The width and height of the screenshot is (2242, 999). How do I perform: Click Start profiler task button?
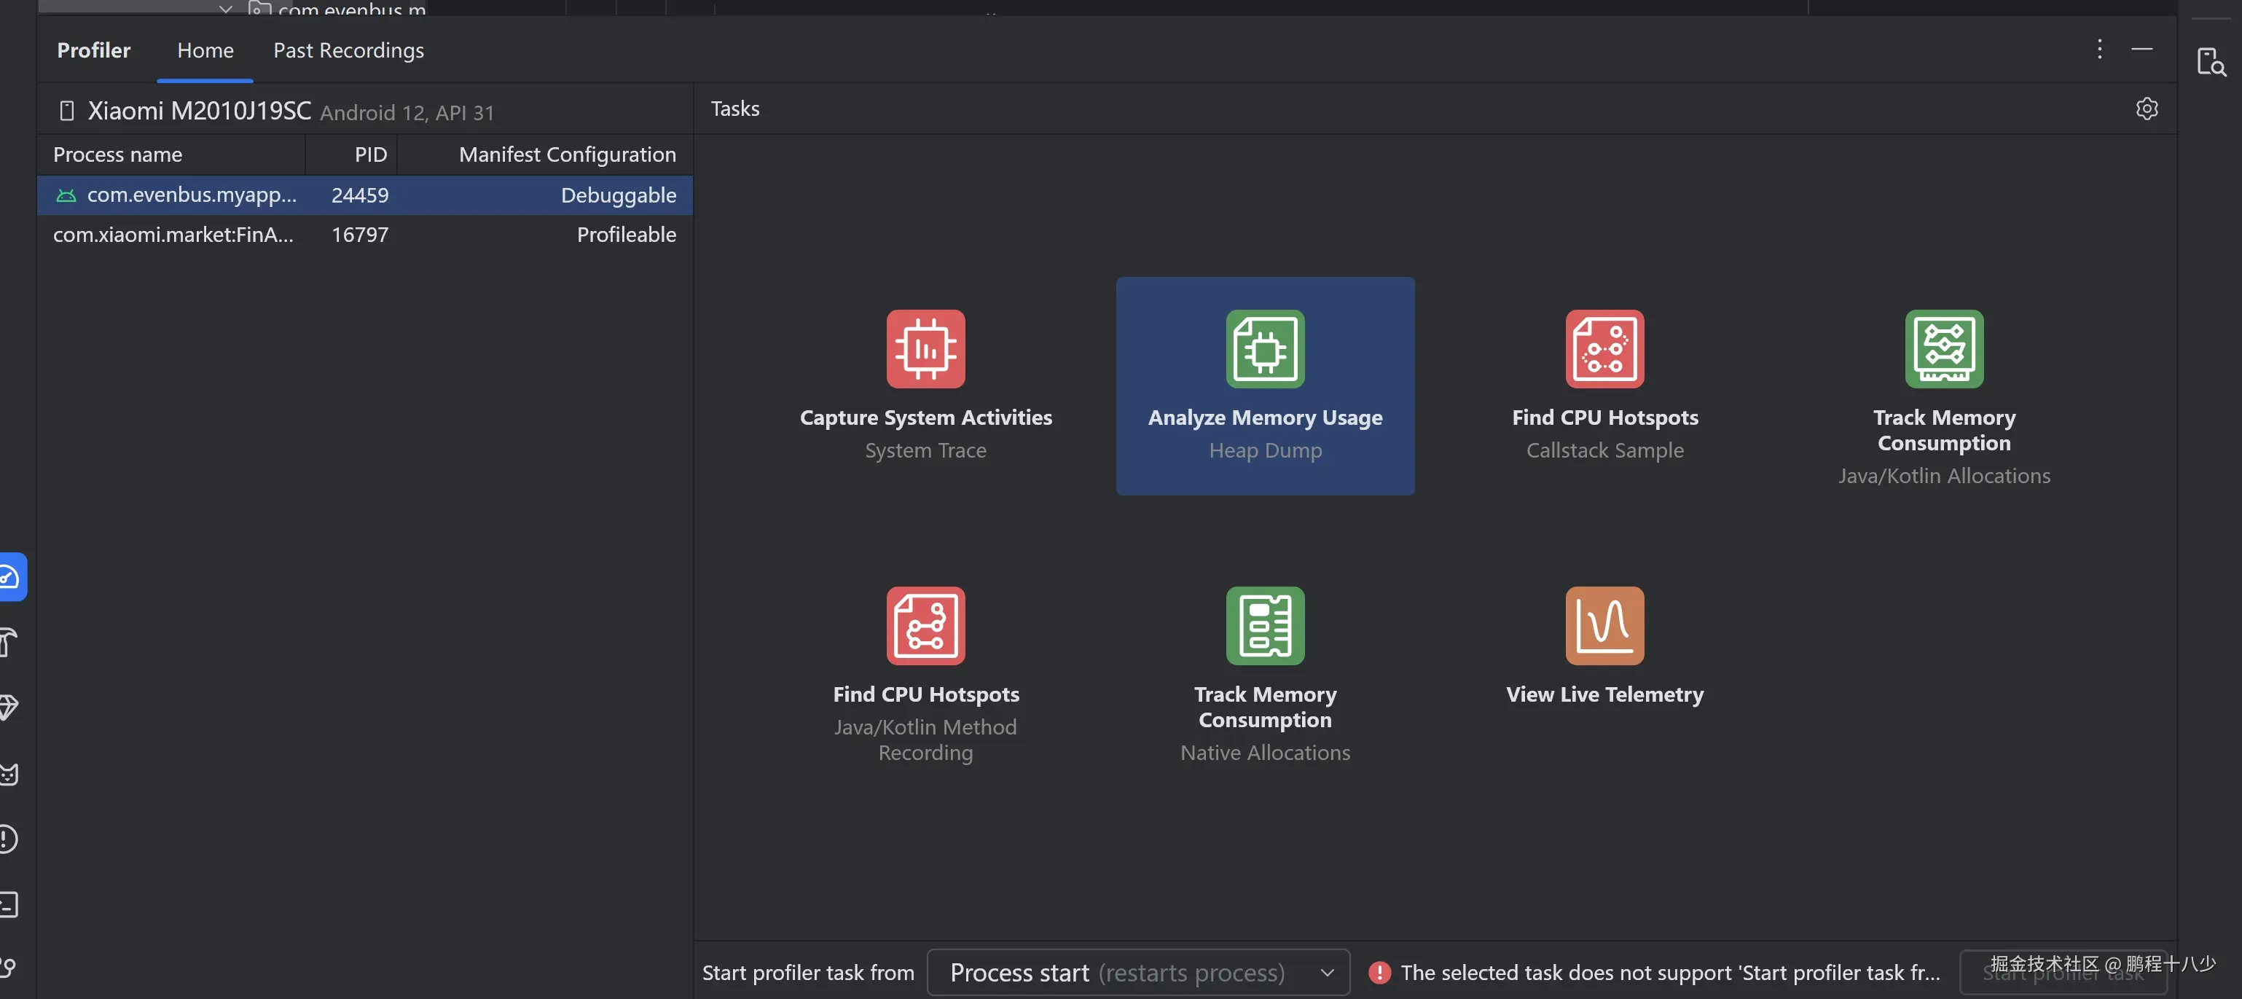point(2062,973)
